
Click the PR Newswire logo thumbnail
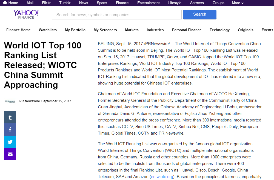[x=10, y=101]
